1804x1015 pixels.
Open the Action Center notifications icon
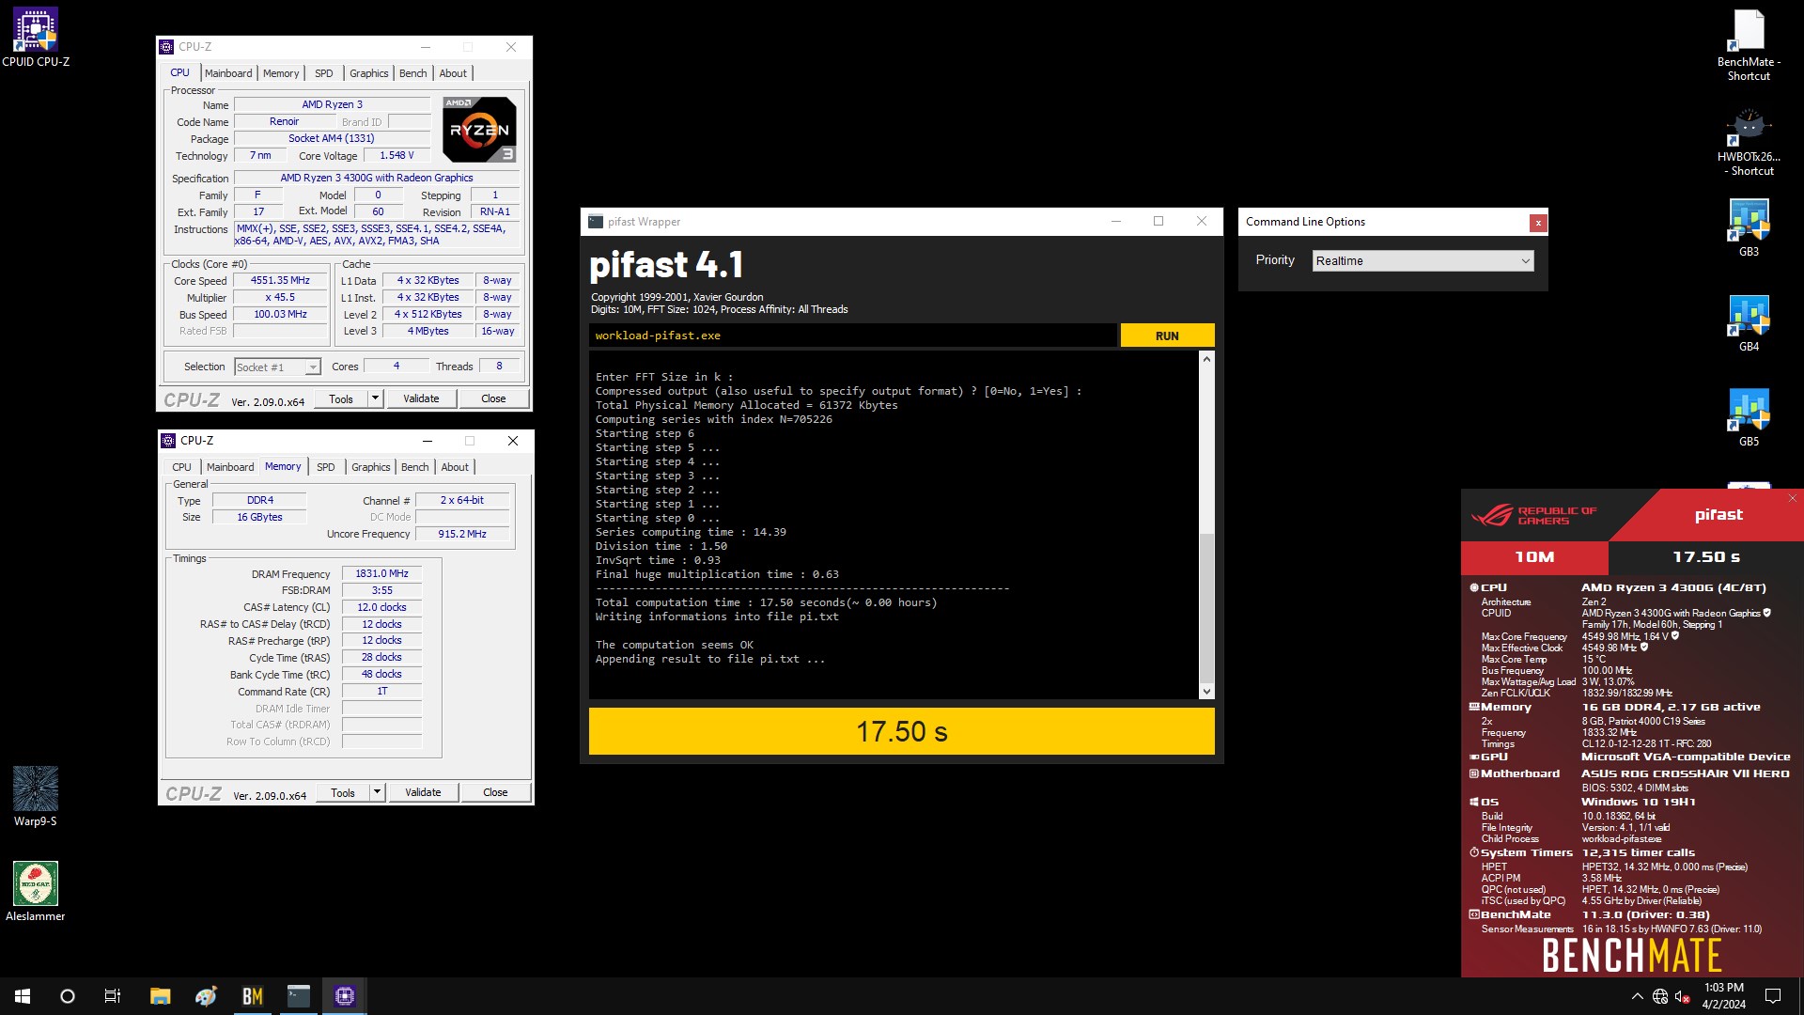tap(1773, 996)
